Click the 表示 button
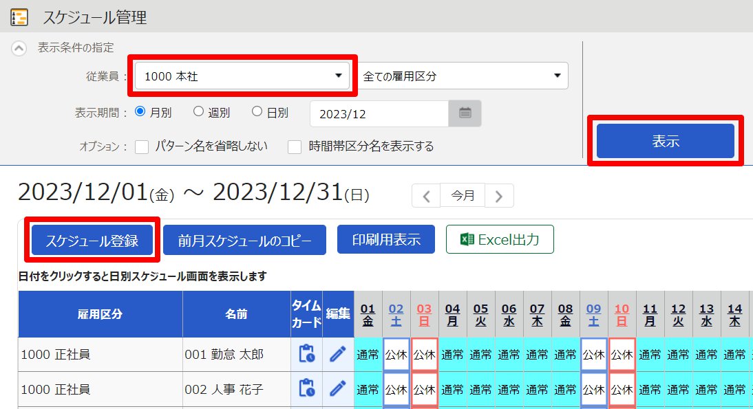 665,141
